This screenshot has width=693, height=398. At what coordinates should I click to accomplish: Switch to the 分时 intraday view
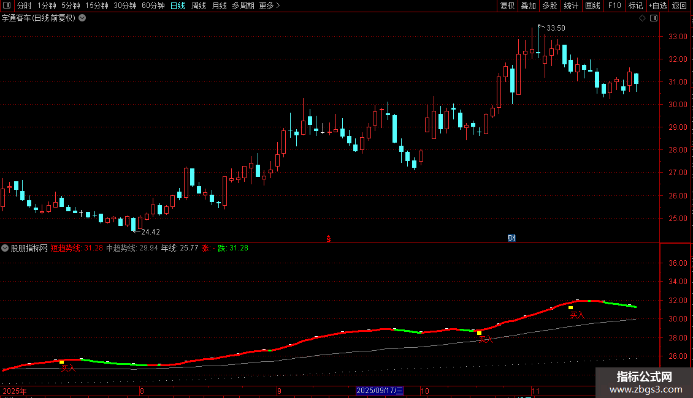point(25,6)
